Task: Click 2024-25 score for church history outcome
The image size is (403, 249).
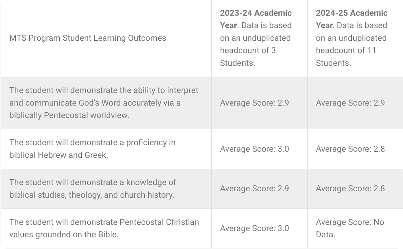Action: (x=350, y=188)
